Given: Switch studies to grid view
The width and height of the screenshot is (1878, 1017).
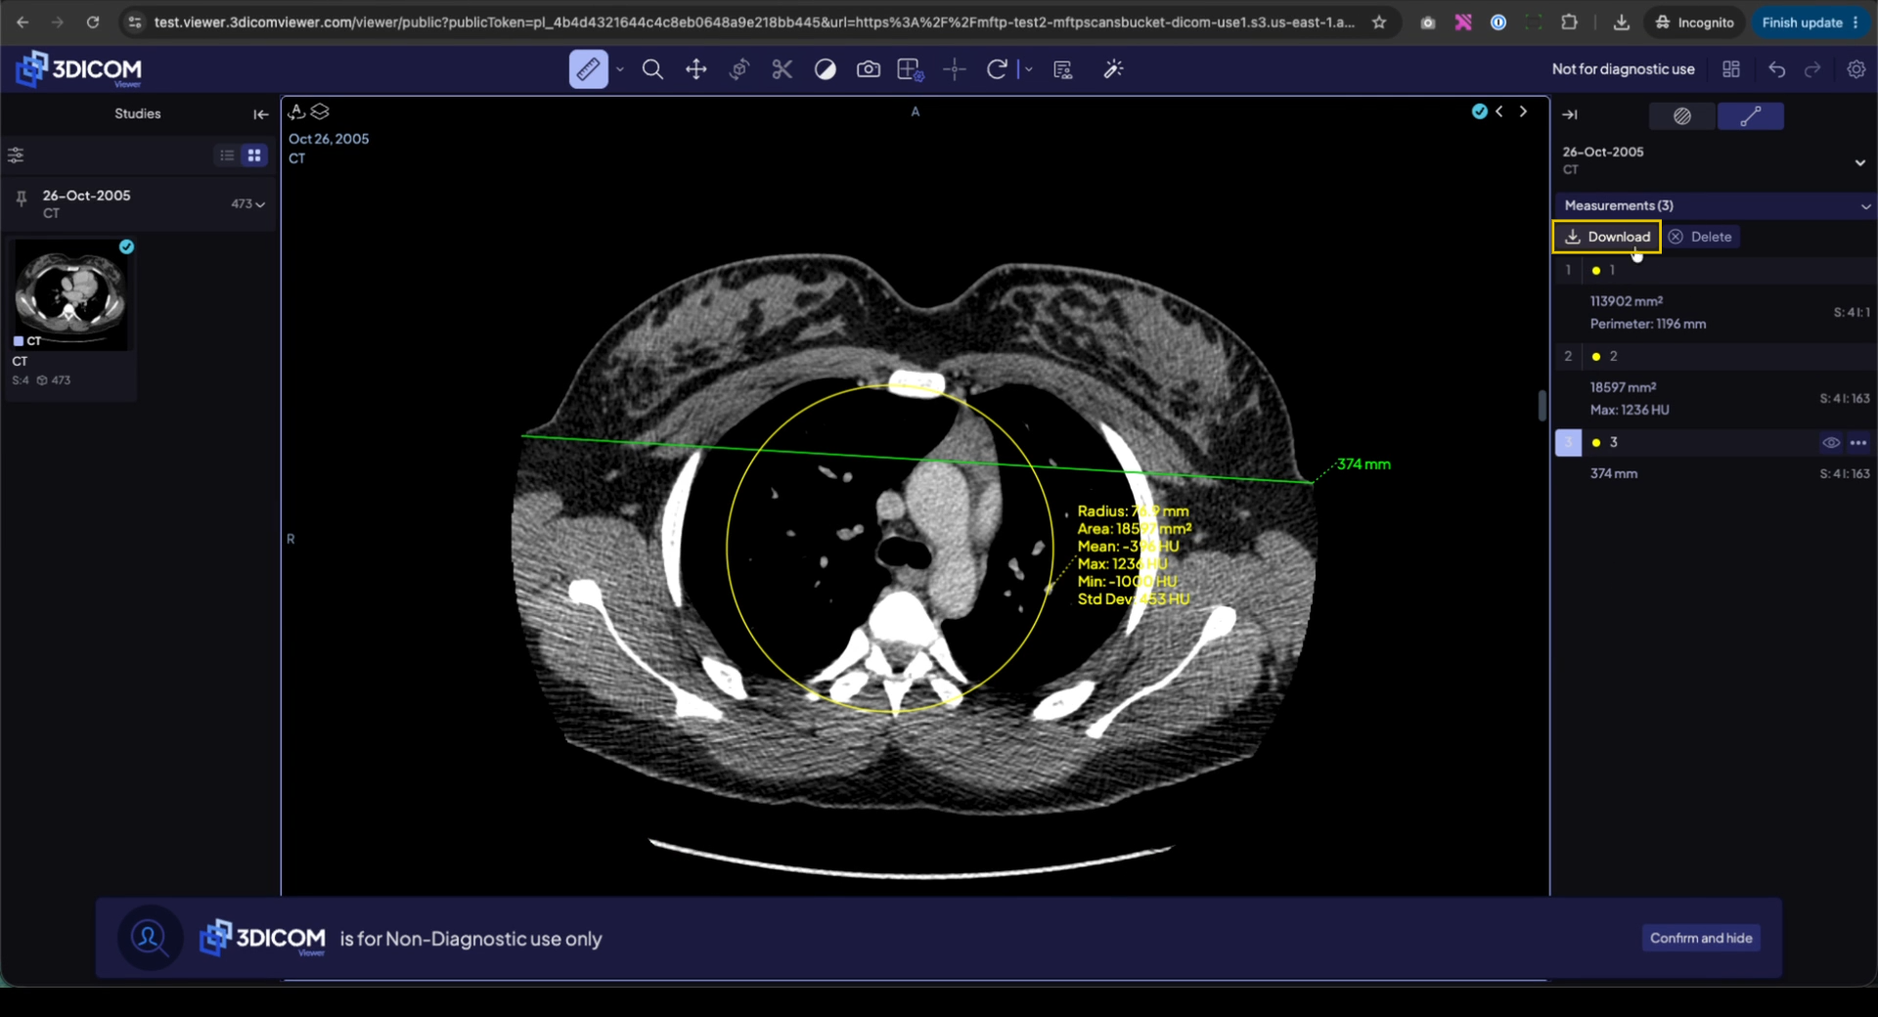Looking at the screenshot, I should point(254,155).
